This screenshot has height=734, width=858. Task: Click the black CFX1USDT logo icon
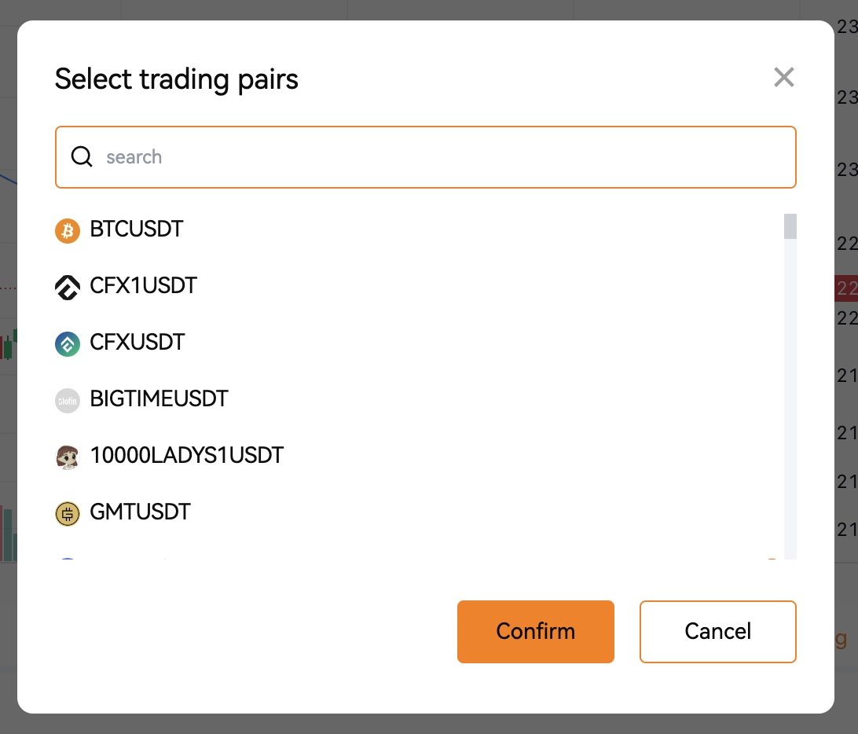68,288
